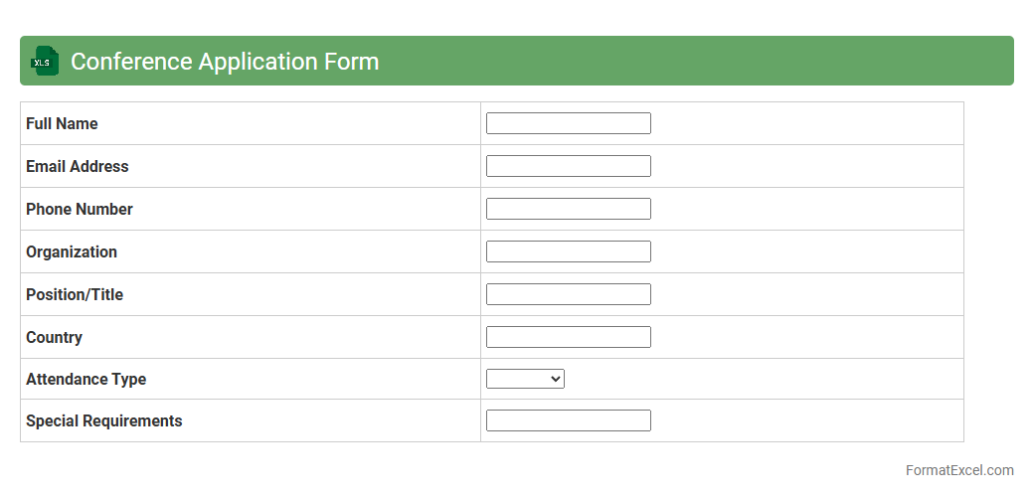Click the Phone Number label

[79, 209]
